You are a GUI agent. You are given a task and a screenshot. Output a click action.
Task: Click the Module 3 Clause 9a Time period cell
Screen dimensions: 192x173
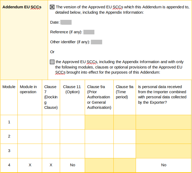[125, 151]
